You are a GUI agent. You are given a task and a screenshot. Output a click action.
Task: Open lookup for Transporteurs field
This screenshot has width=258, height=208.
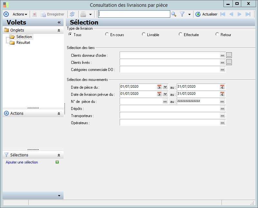point(222,115)
